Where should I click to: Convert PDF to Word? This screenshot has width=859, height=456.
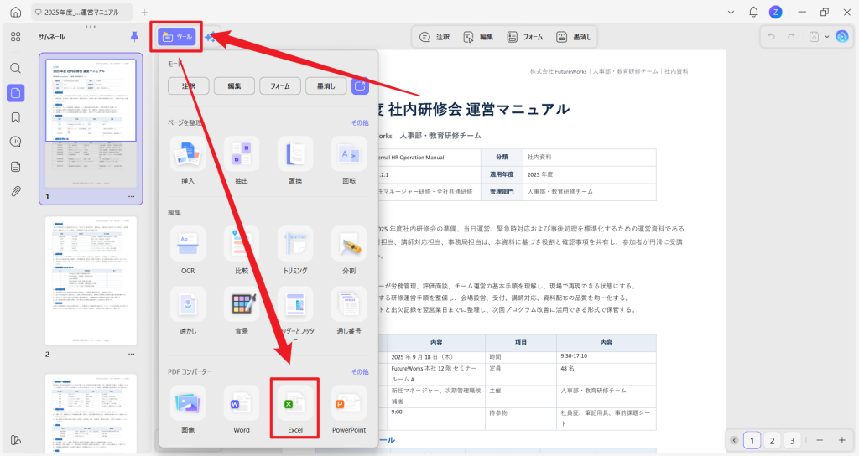click(x=242, y=409)
